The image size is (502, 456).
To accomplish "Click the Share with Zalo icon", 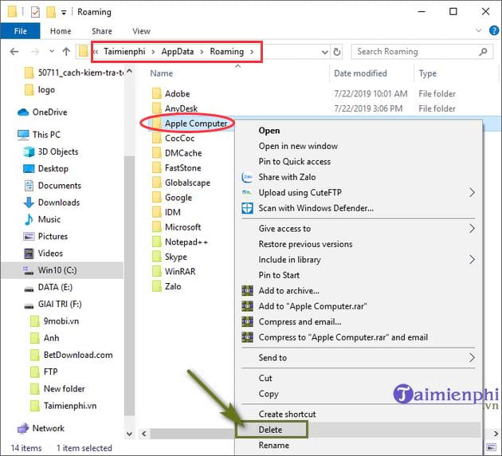I will tap(247, 177).
